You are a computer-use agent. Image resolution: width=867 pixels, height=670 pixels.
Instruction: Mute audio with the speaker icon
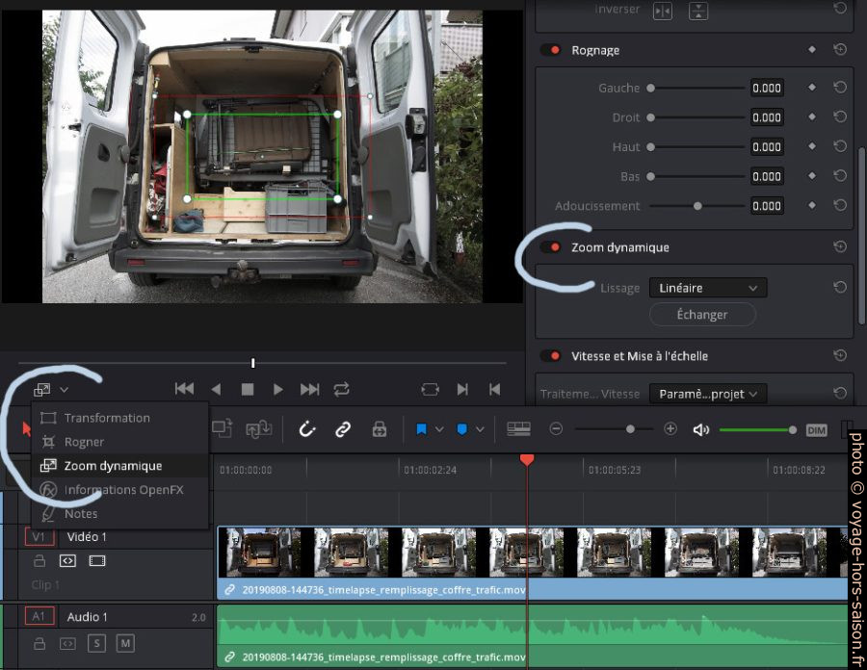[700, 429]
